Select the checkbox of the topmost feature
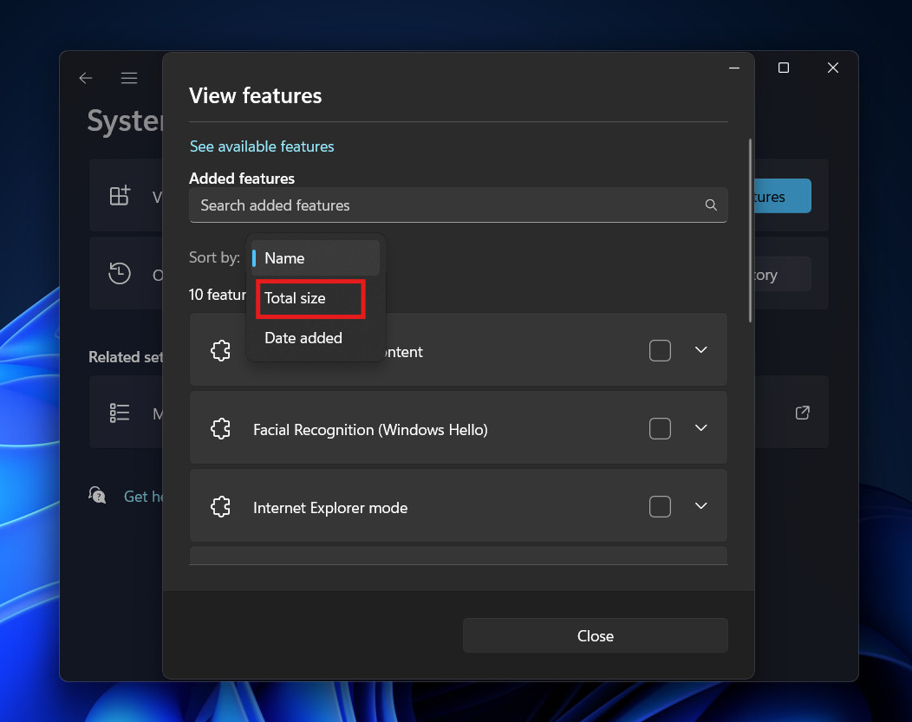The width and height of the screenshot is (912, 722). pyautogui.click(x=660, y=350)
